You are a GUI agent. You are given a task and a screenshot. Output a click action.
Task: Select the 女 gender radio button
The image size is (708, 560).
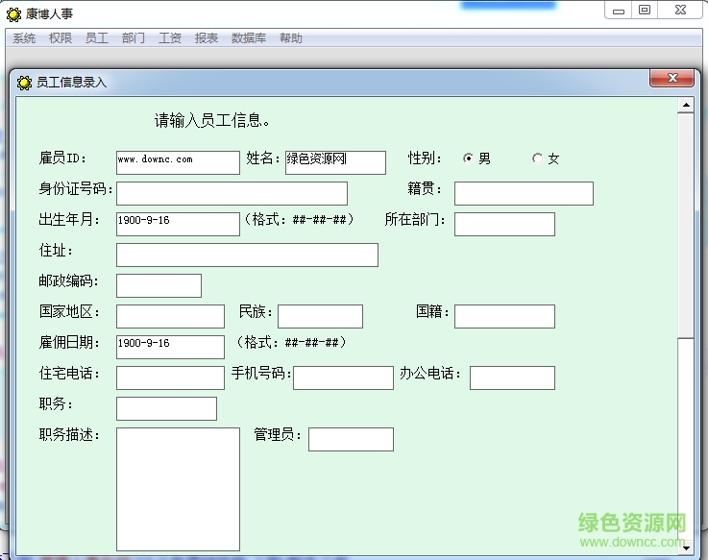(x=538, y=158)
